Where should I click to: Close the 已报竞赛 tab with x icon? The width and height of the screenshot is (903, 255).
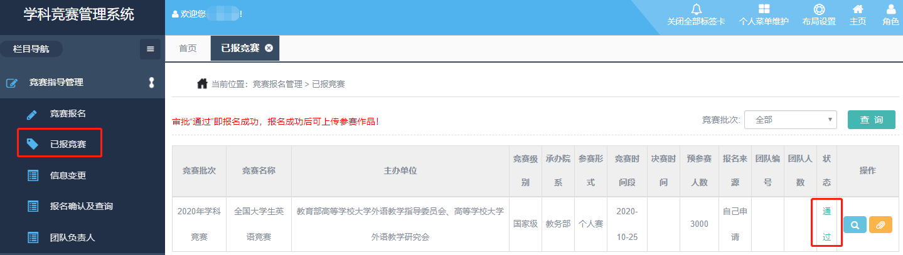point(269,48)
